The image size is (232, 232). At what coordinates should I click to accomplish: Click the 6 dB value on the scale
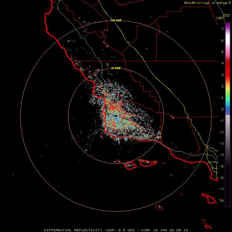(x=222, y=40)
